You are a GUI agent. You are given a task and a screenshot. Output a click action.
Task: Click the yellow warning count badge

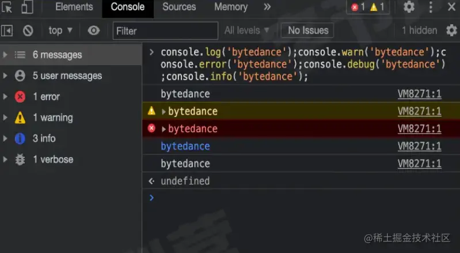click(377, 7)
